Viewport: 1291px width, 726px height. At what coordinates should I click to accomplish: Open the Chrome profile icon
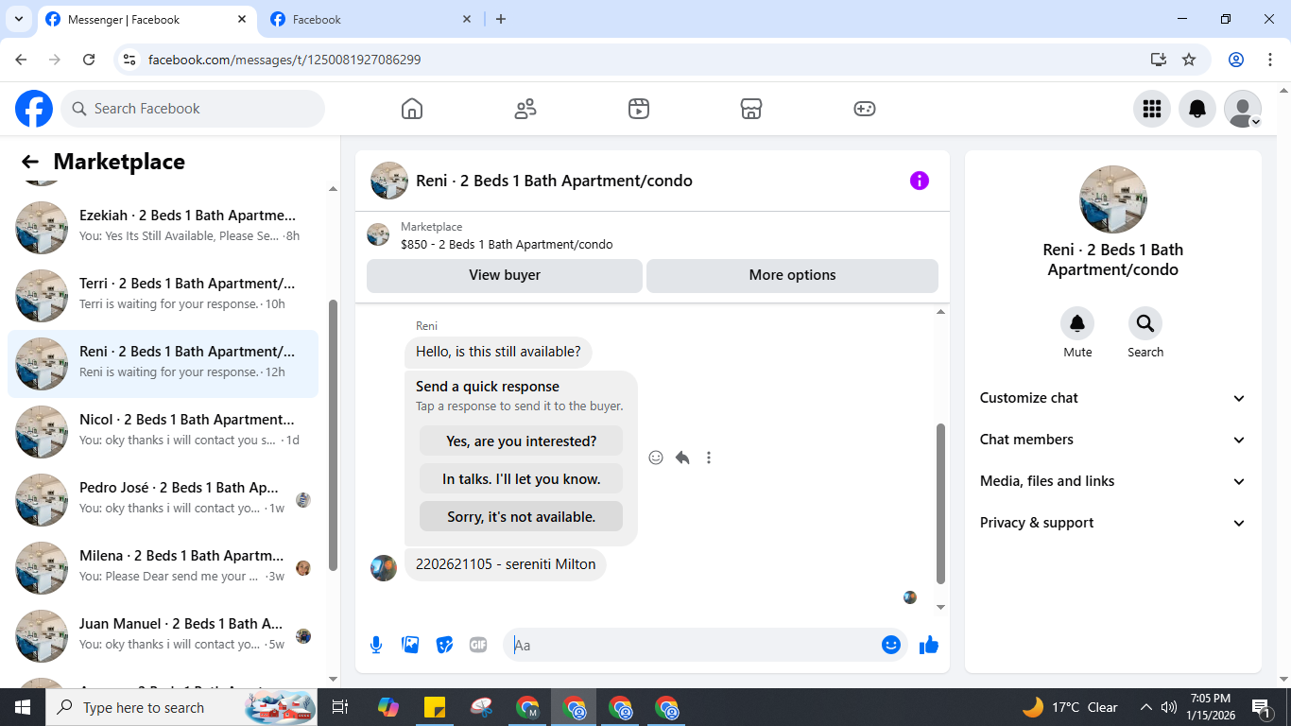[x=1236, y=60]
